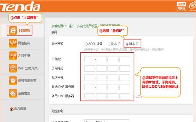Click the 怕安装 用腾达 badge
Viewport: 196px width, 122px height.
(x=182, y=6)
